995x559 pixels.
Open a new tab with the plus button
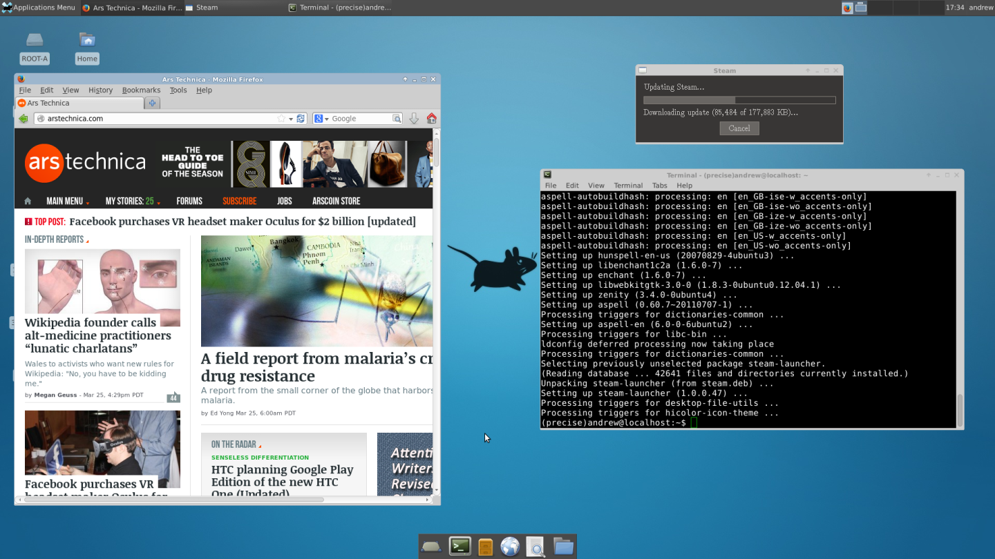coord(153,103)
